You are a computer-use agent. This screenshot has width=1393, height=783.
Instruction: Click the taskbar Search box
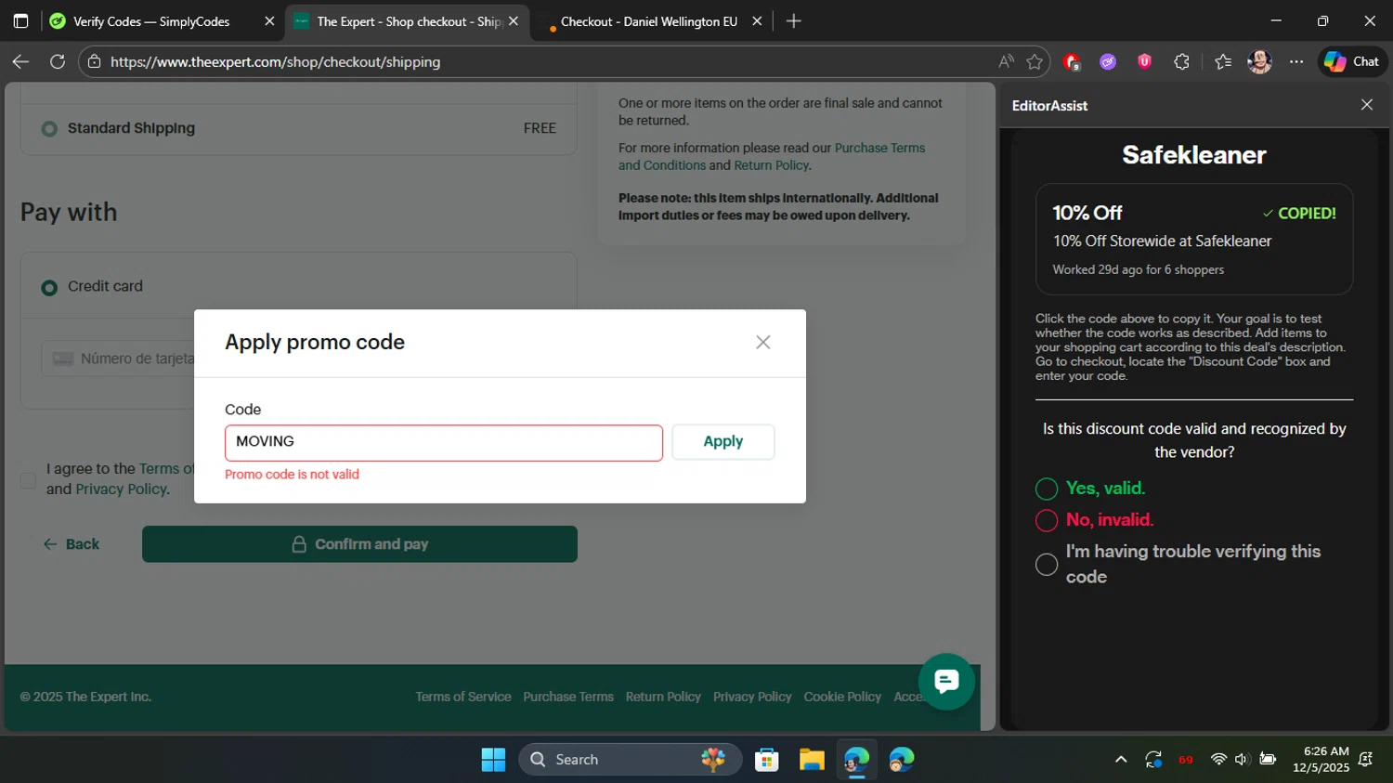[x=631, y=760]
